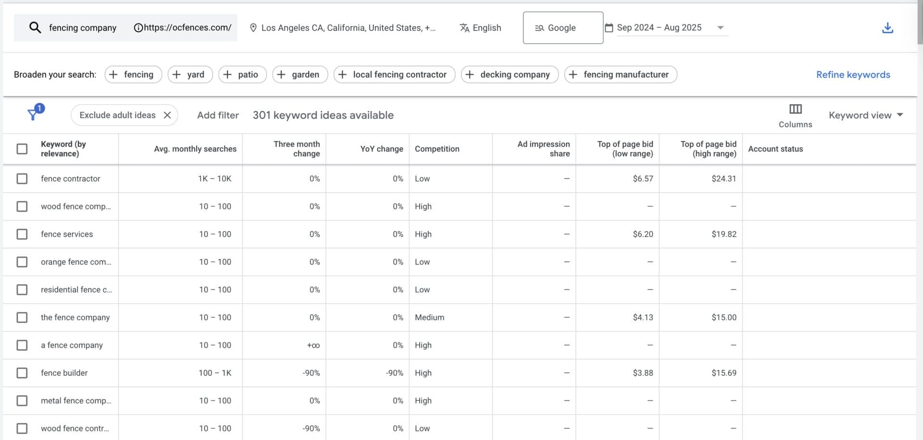Toggle the select-all keywords checkbox
The width and height of the screenshot is (923, 440).
pos(22,149)
